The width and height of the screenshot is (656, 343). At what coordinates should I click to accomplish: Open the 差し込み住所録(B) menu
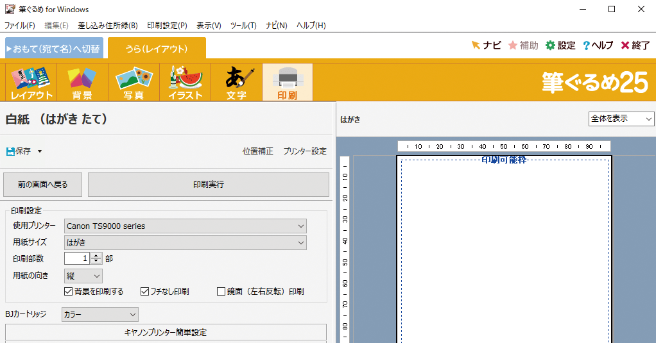108,26
